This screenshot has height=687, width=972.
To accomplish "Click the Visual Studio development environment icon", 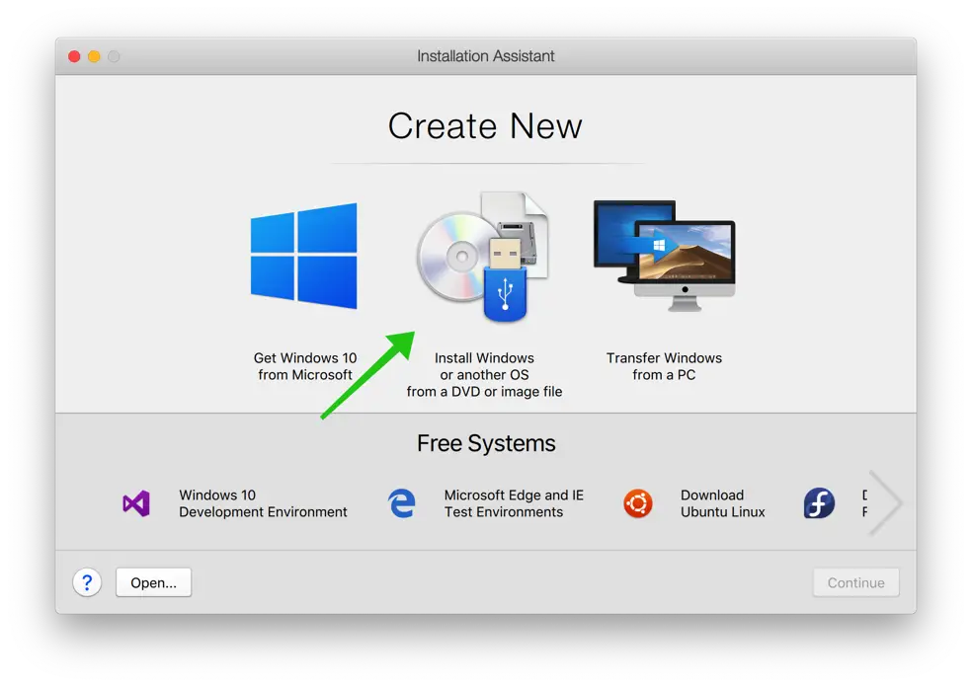I will pos(136,503).
